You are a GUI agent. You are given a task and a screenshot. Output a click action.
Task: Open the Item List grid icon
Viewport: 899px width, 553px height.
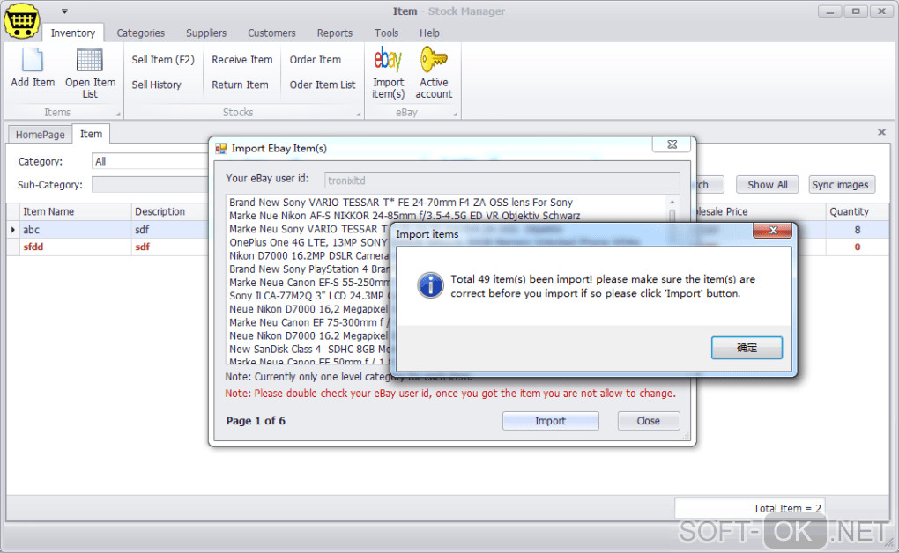pos(90,60)
